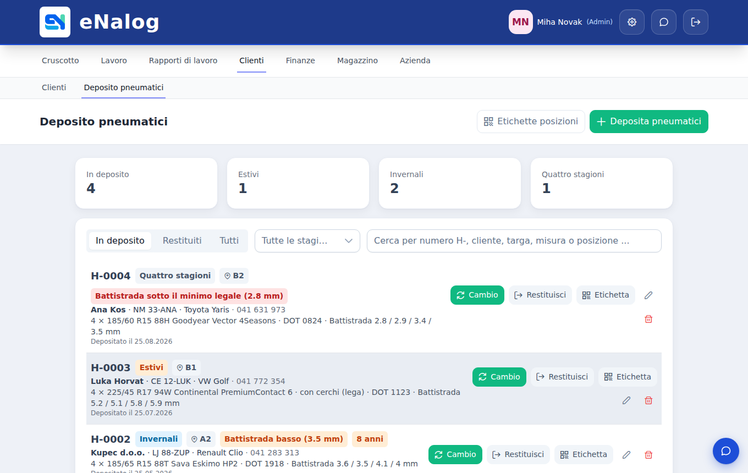
Task: Click Etichetta for H-0003
Action: (628, 377)
